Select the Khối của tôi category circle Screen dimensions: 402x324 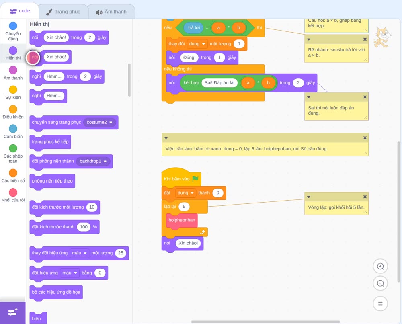[x=13, y=193]
